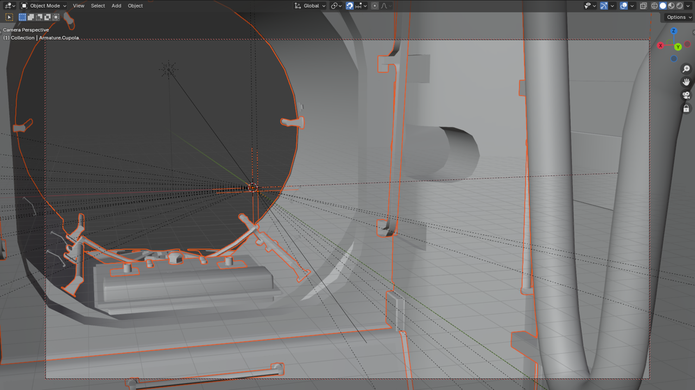Screen dimensions: 695x390
Task: Open the Object Mode dropdown
Action: [44, 5]
